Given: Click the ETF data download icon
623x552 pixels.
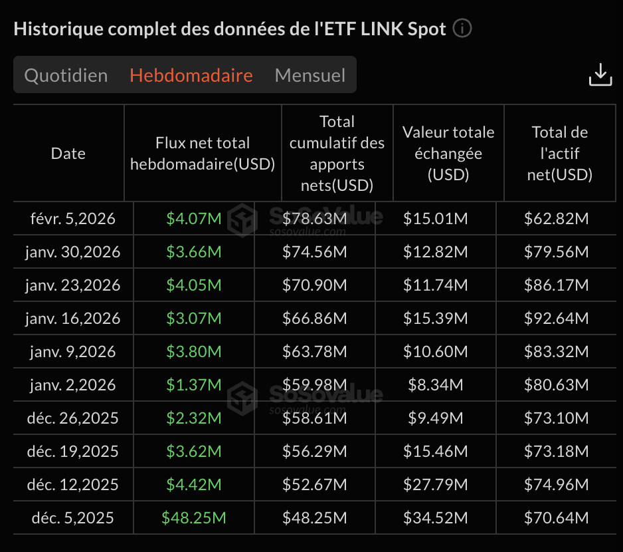Looking at the screenshot, I should point(600,74).
